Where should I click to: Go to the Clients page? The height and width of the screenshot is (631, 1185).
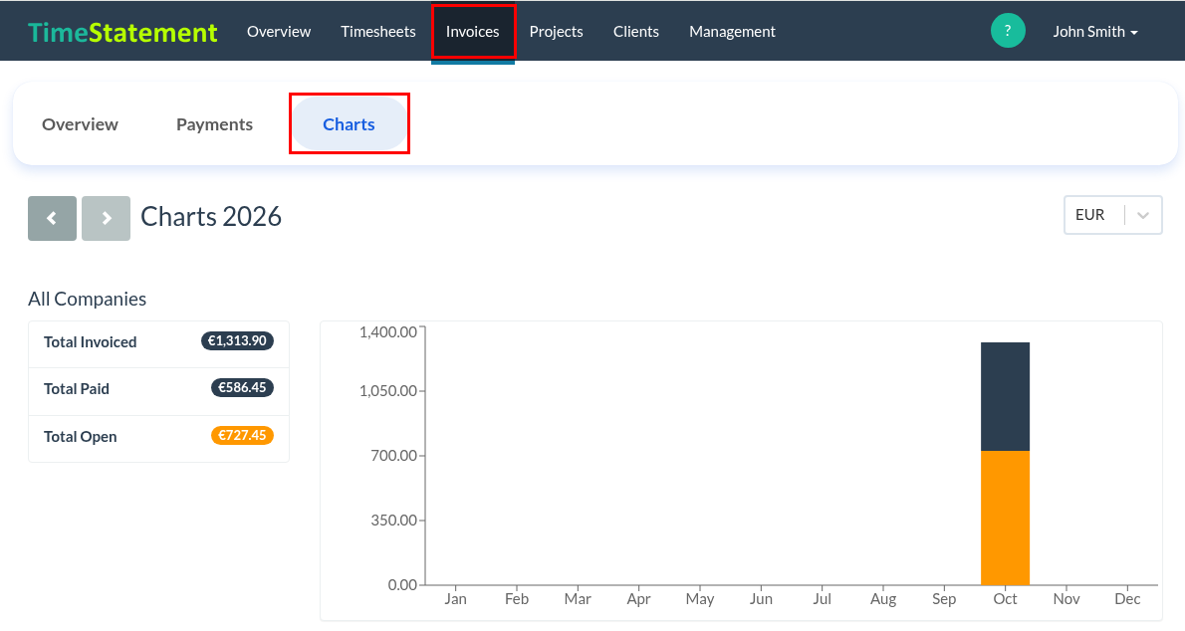[x=636, y=32]
